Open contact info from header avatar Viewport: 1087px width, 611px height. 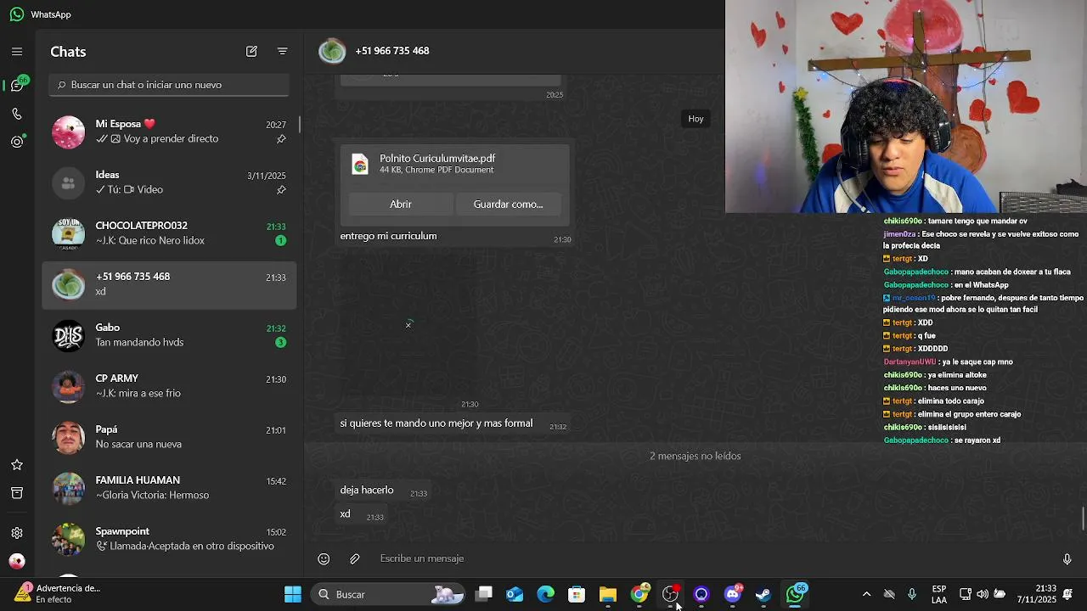click(x=332, y=51)
